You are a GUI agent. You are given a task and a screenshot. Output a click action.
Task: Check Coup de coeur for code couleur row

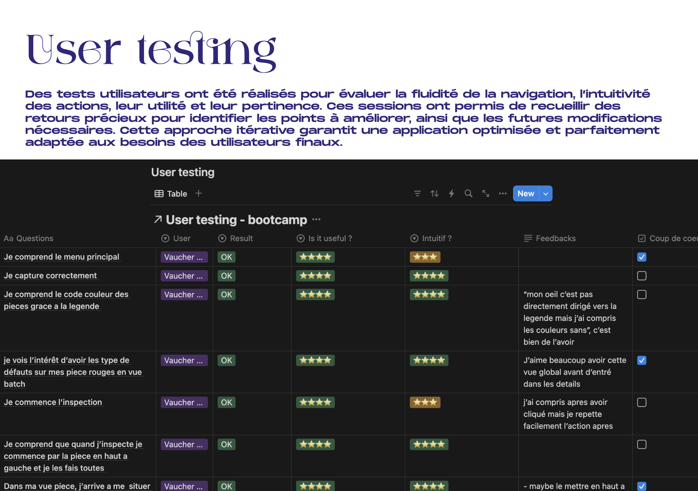click(642, 295)
